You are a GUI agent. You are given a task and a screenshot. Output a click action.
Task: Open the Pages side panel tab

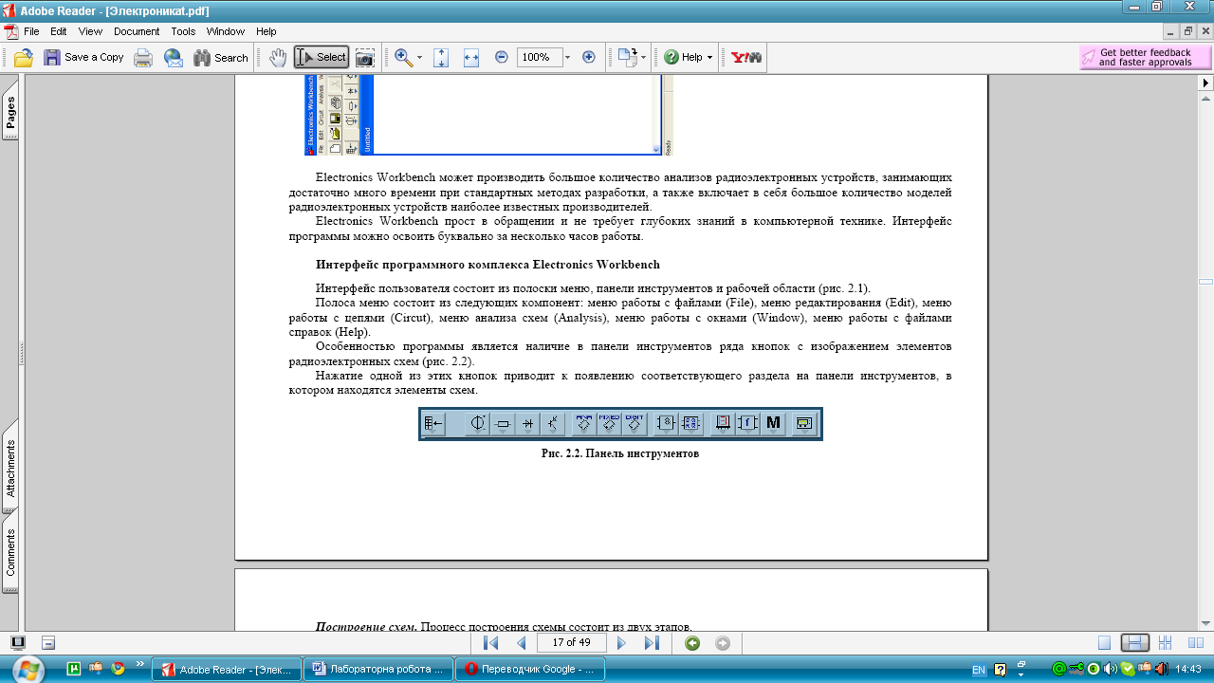(x=10, y=110)
